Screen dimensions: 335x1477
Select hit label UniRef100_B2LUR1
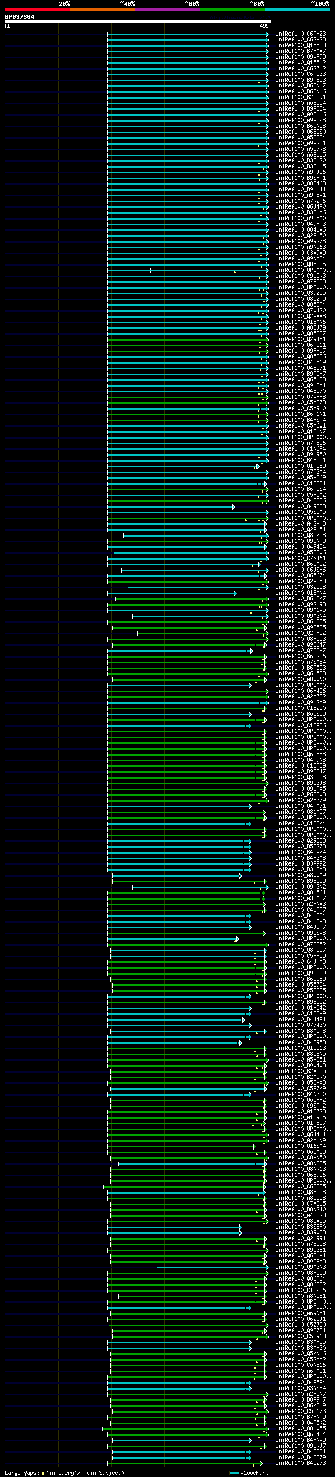[x=300, y=97]
